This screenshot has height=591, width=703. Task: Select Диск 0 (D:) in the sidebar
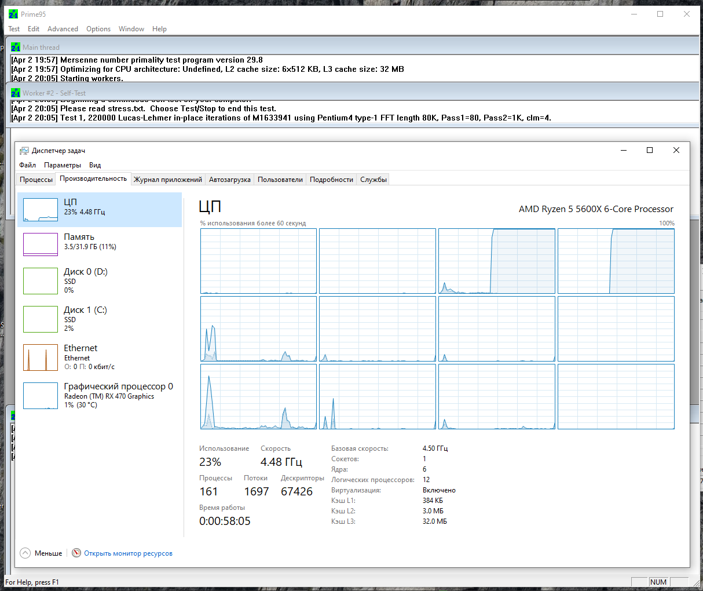[100, 281]
